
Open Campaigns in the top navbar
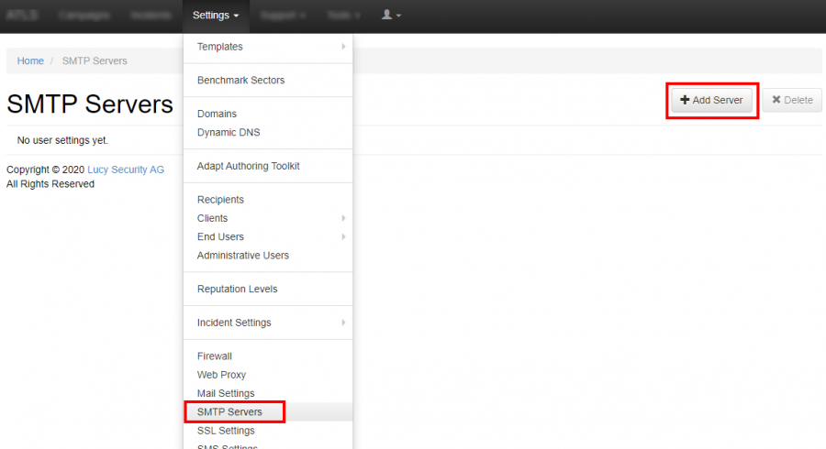coord(84,16)
